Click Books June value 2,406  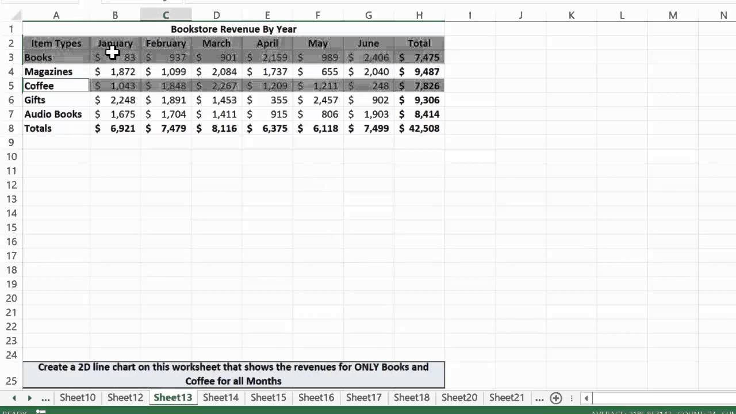[x=369, y=57]
